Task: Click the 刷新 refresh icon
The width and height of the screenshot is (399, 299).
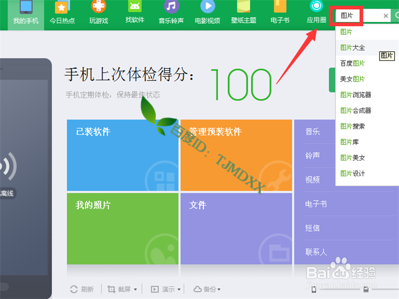Action: 73,288
